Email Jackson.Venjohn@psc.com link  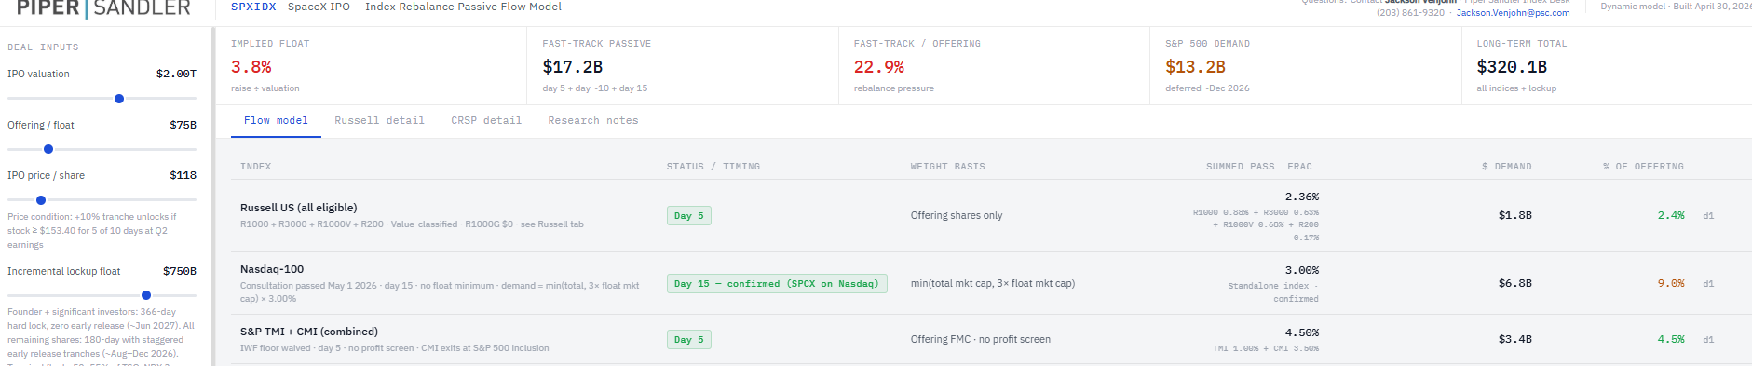pos(1513,13)
